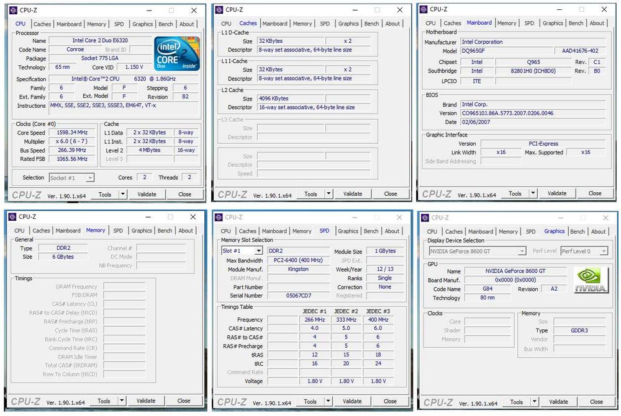Click the '12 / 13' week/year value

384,269
